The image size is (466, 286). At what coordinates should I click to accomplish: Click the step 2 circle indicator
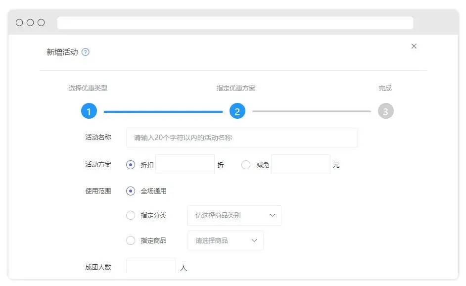click(x=237, y=111)
